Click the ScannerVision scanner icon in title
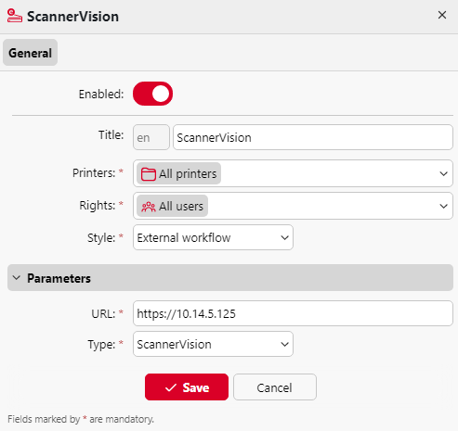The image size is (458, 431). [15, 16]
